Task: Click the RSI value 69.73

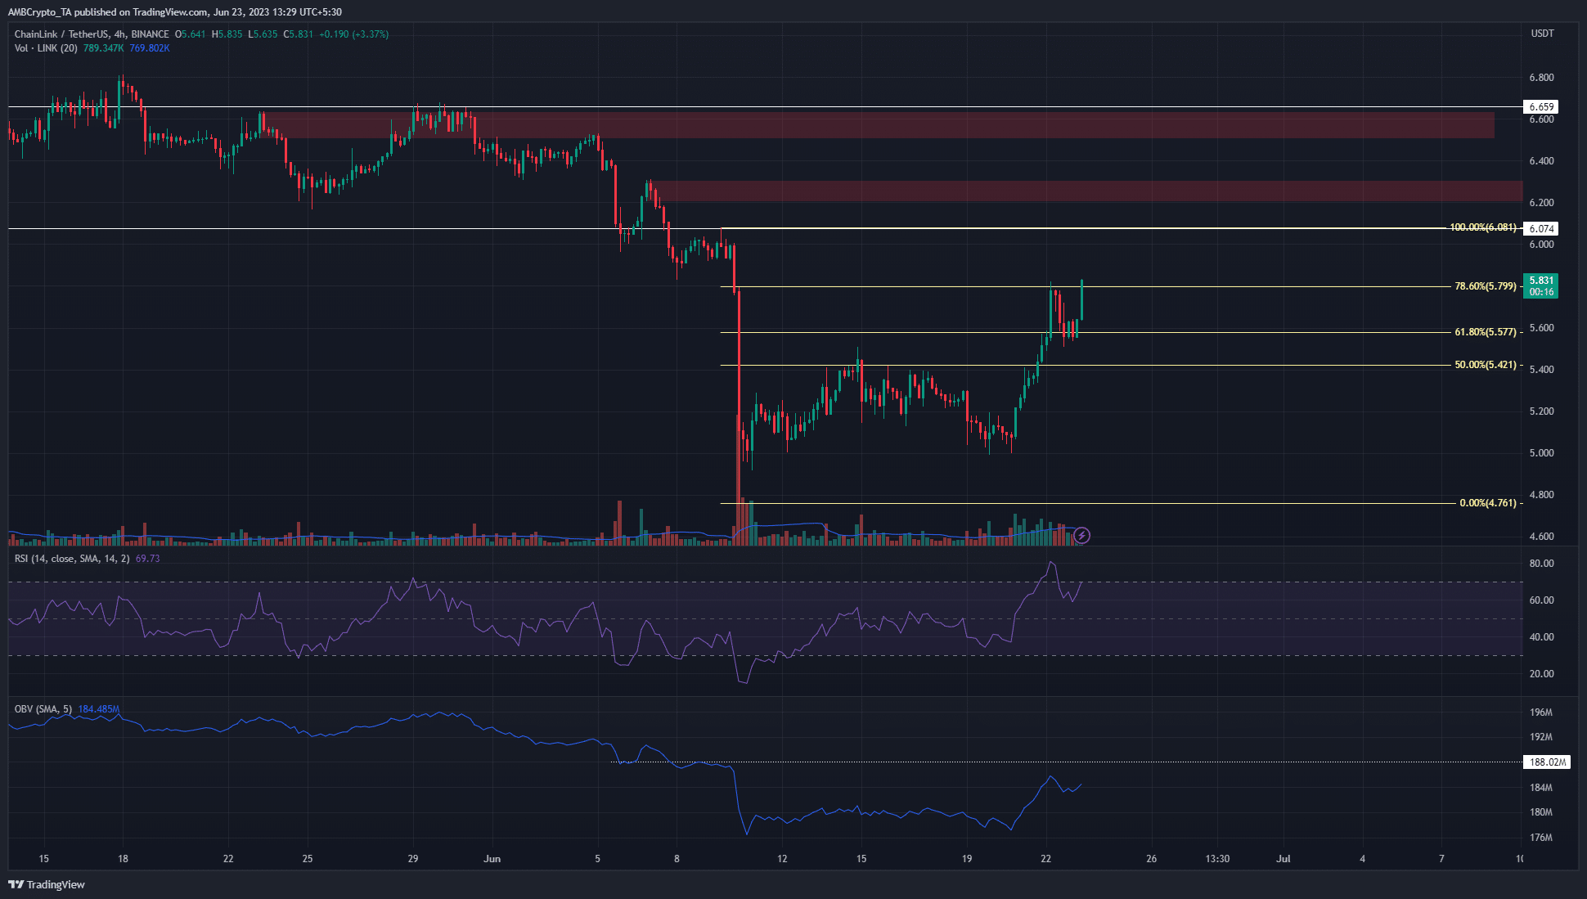Action: tap(148, 559)
